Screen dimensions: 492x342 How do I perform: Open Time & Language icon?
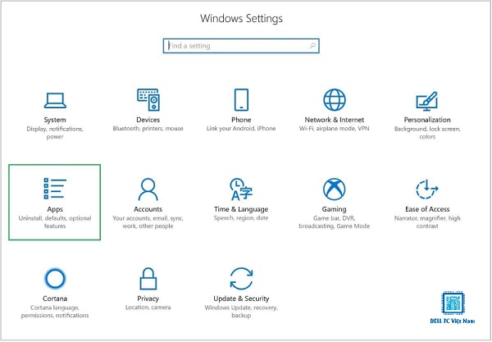click(x=241, y=189)
